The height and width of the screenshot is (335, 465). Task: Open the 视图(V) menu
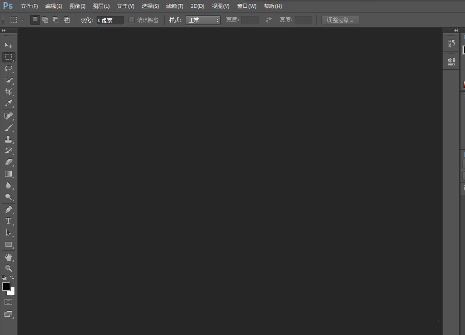point(220,6)
